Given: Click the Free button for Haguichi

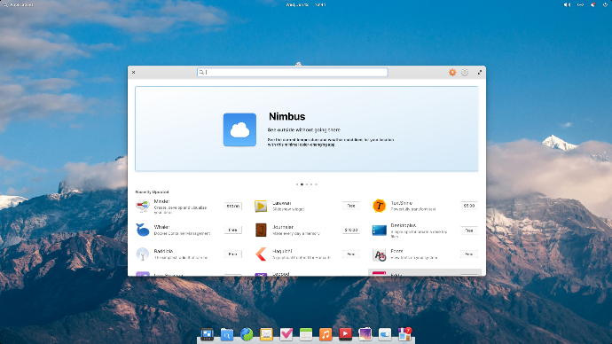Looking at the screenshot, I should 351,254.
